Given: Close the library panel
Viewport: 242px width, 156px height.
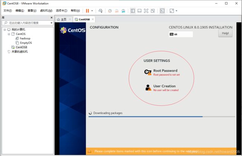Looking at the screenshot, I should [51, 17].
